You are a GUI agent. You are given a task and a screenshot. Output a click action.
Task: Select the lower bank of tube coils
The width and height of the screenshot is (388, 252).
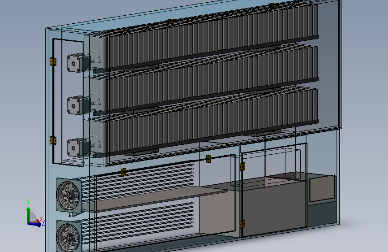[x=137, y=223]
